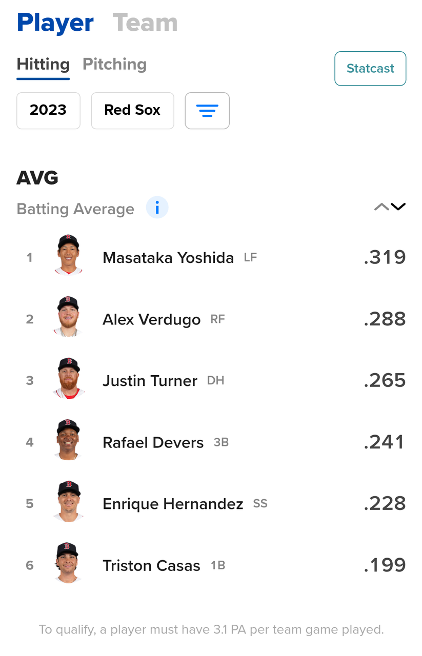
Task: Sort descending with the down chevron
Action: pyautogui.click(x=398, y=207)
